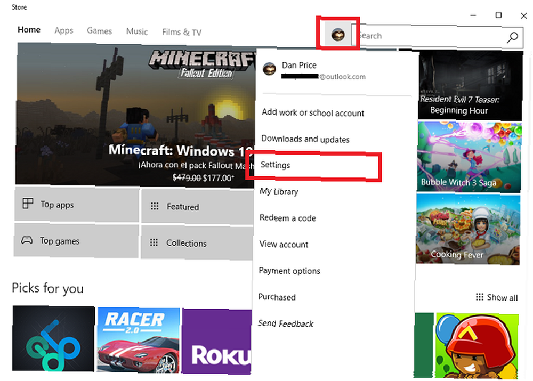Open the Home tab
This screenshot has width=533, height=381.
[29, 30]
